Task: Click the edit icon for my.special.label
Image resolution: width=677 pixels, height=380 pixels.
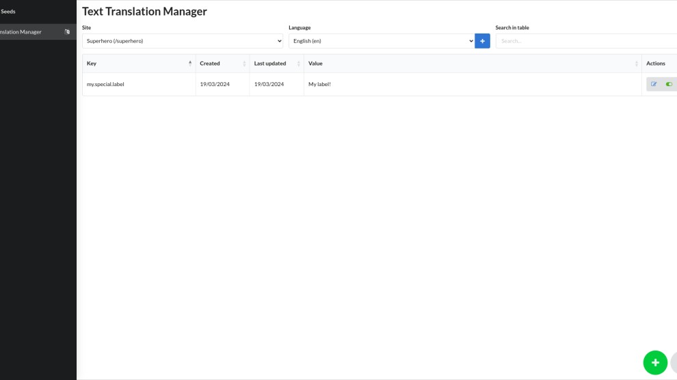Action: pyautogui.click(x=654, y=84)
